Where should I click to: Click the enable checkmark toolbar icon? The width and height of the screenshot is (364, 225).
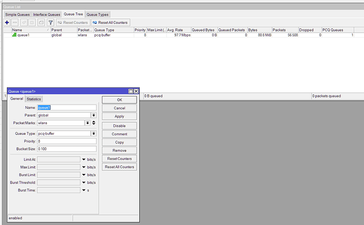point(24,23)
